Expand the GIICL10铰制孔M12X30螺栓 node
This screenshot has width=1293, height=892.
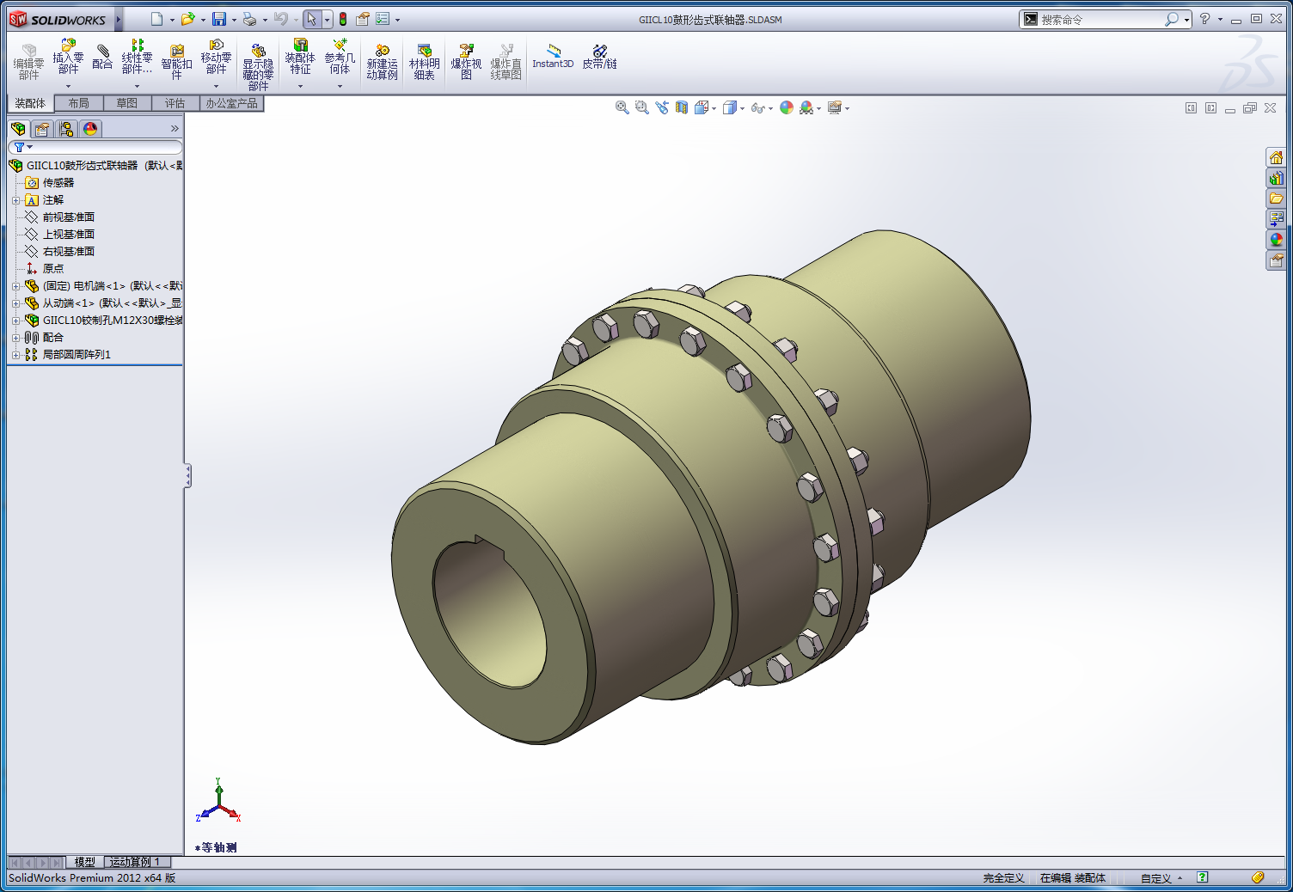pyautogui.click(x=15, y=321)
